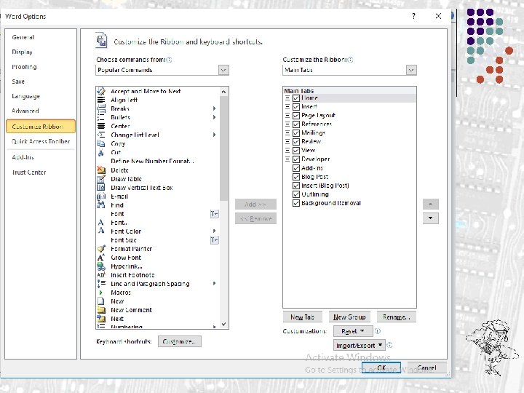Select the Bullets command icon
This screenshot has height=393, width=524.
click(101, 117)
